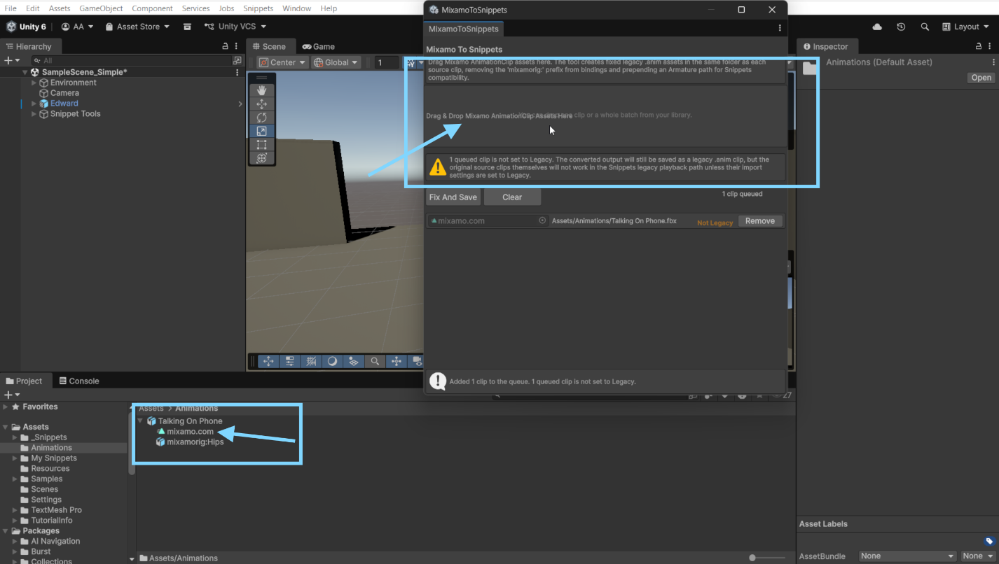The width and height of the screenshot is (999, 564).
Task: Expand the TextMesh Pro folder
Action: (15, 510)
